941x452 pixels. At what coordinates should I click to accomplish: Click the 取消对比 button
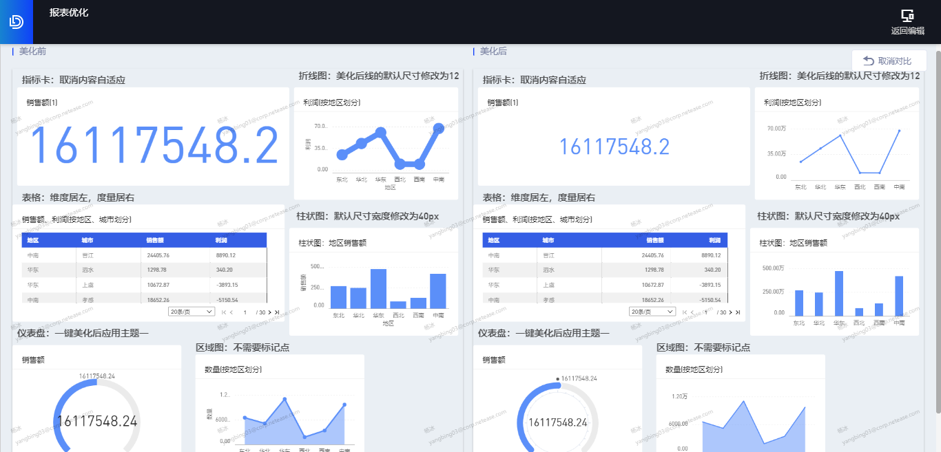pyautogui.click(x=887, y=61)
